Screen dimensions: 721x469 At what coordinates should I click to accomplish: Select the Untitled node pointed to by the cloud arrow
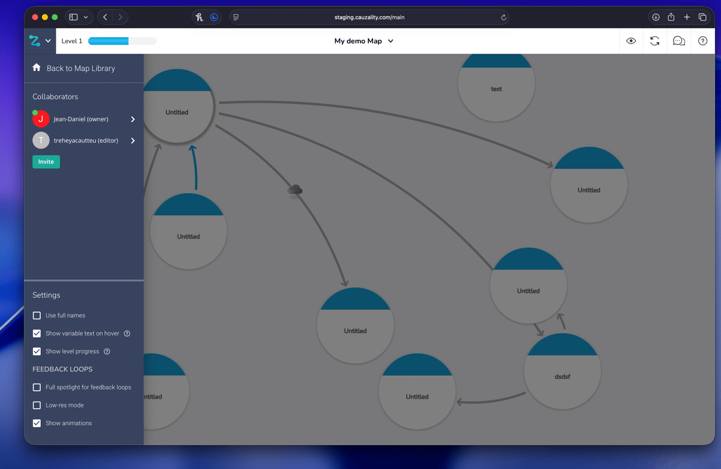click(355, 325)
